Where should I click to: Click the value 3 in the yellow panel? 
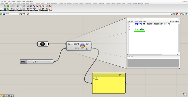(97, 78)
